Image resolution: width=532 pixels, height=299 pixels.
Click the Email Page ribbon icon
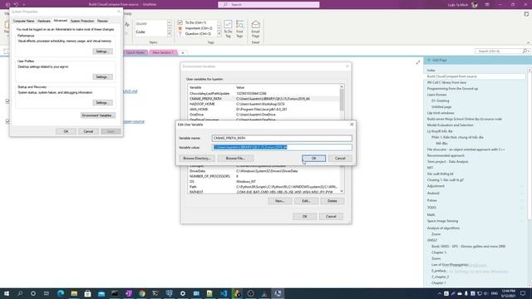255,28
